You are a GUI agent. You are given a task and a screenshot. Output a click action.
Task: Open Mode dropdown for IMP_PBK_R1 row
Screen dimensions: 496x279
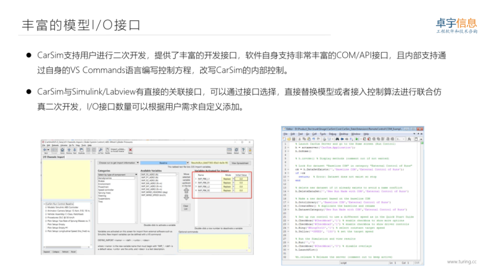233,183
